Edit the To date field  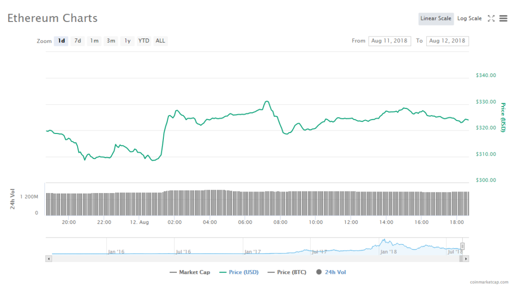tap(447, 41)
